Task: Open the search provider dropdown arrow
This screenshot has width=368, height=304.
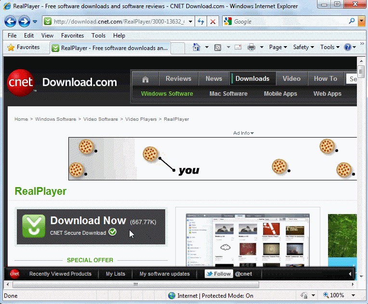Action: pyautogui.click(x=361, y=21)
